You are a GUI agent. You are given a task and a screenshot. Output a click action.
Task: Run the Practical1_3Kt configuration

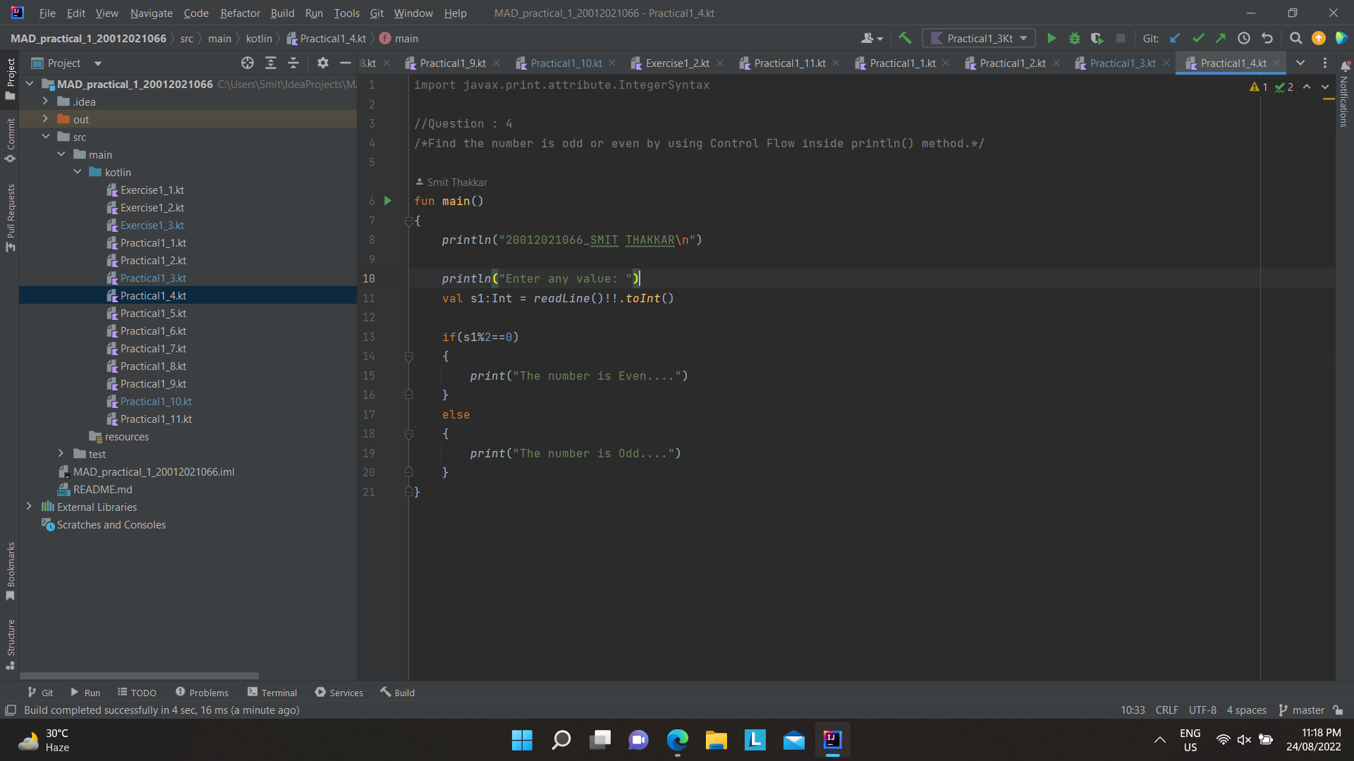pos(1051,39)
